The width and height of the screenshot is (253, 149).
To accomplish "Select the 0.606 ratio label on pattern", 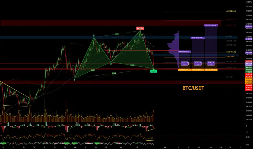I will 93,70.
